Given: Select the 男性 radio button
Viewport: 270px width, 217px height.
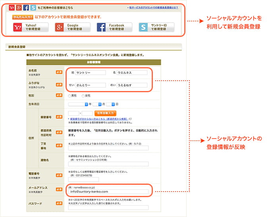Looking at the screenshot, I should [x=69, y=96].
